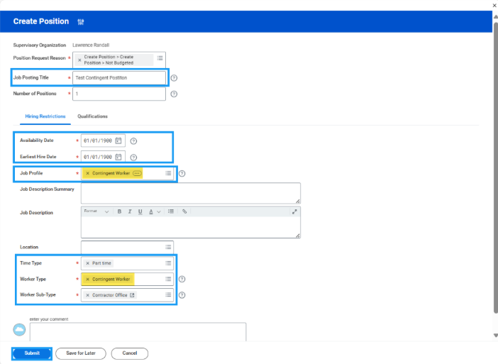
Task: Remove Contingent Worker from Job Profile
Action: tap(87, 173)
